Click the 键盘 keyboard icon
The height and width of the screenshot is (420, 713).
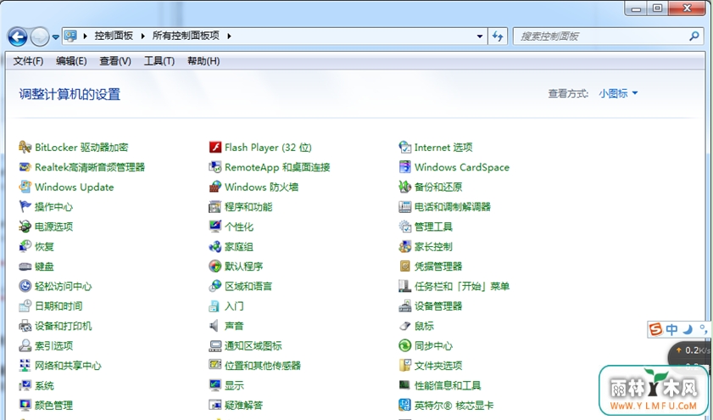click(25, 266)
